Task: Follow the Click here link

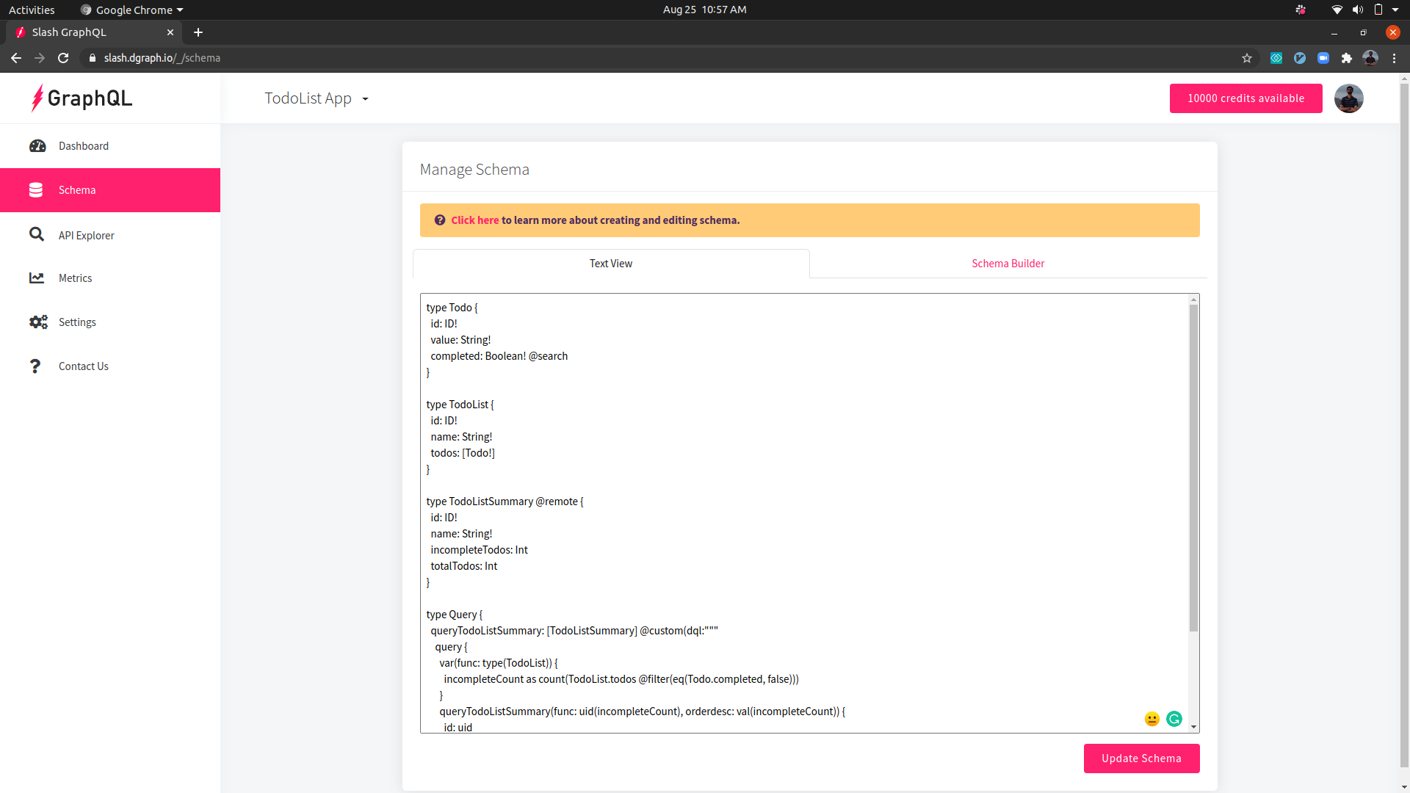Action: pyautogui.click(x=474, y=220)
